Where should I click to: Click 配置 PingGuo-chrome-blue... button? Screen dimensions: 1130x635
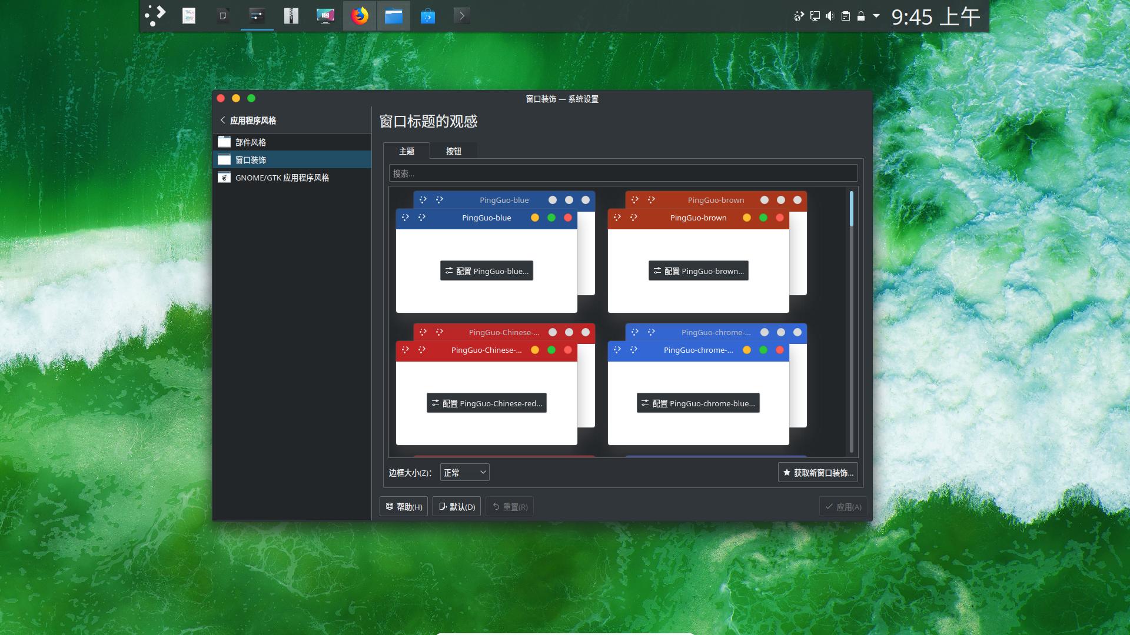tap(698, 403)
